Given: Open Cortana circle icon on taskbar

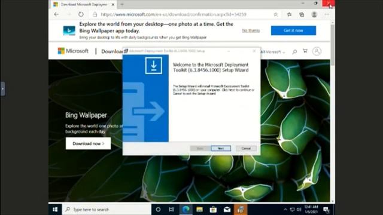Looking at the screenshot, I should (158, 210).
